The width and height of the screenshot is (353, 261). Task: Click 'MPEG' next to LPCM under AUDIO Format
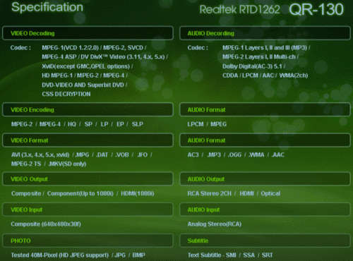[218, 124]
